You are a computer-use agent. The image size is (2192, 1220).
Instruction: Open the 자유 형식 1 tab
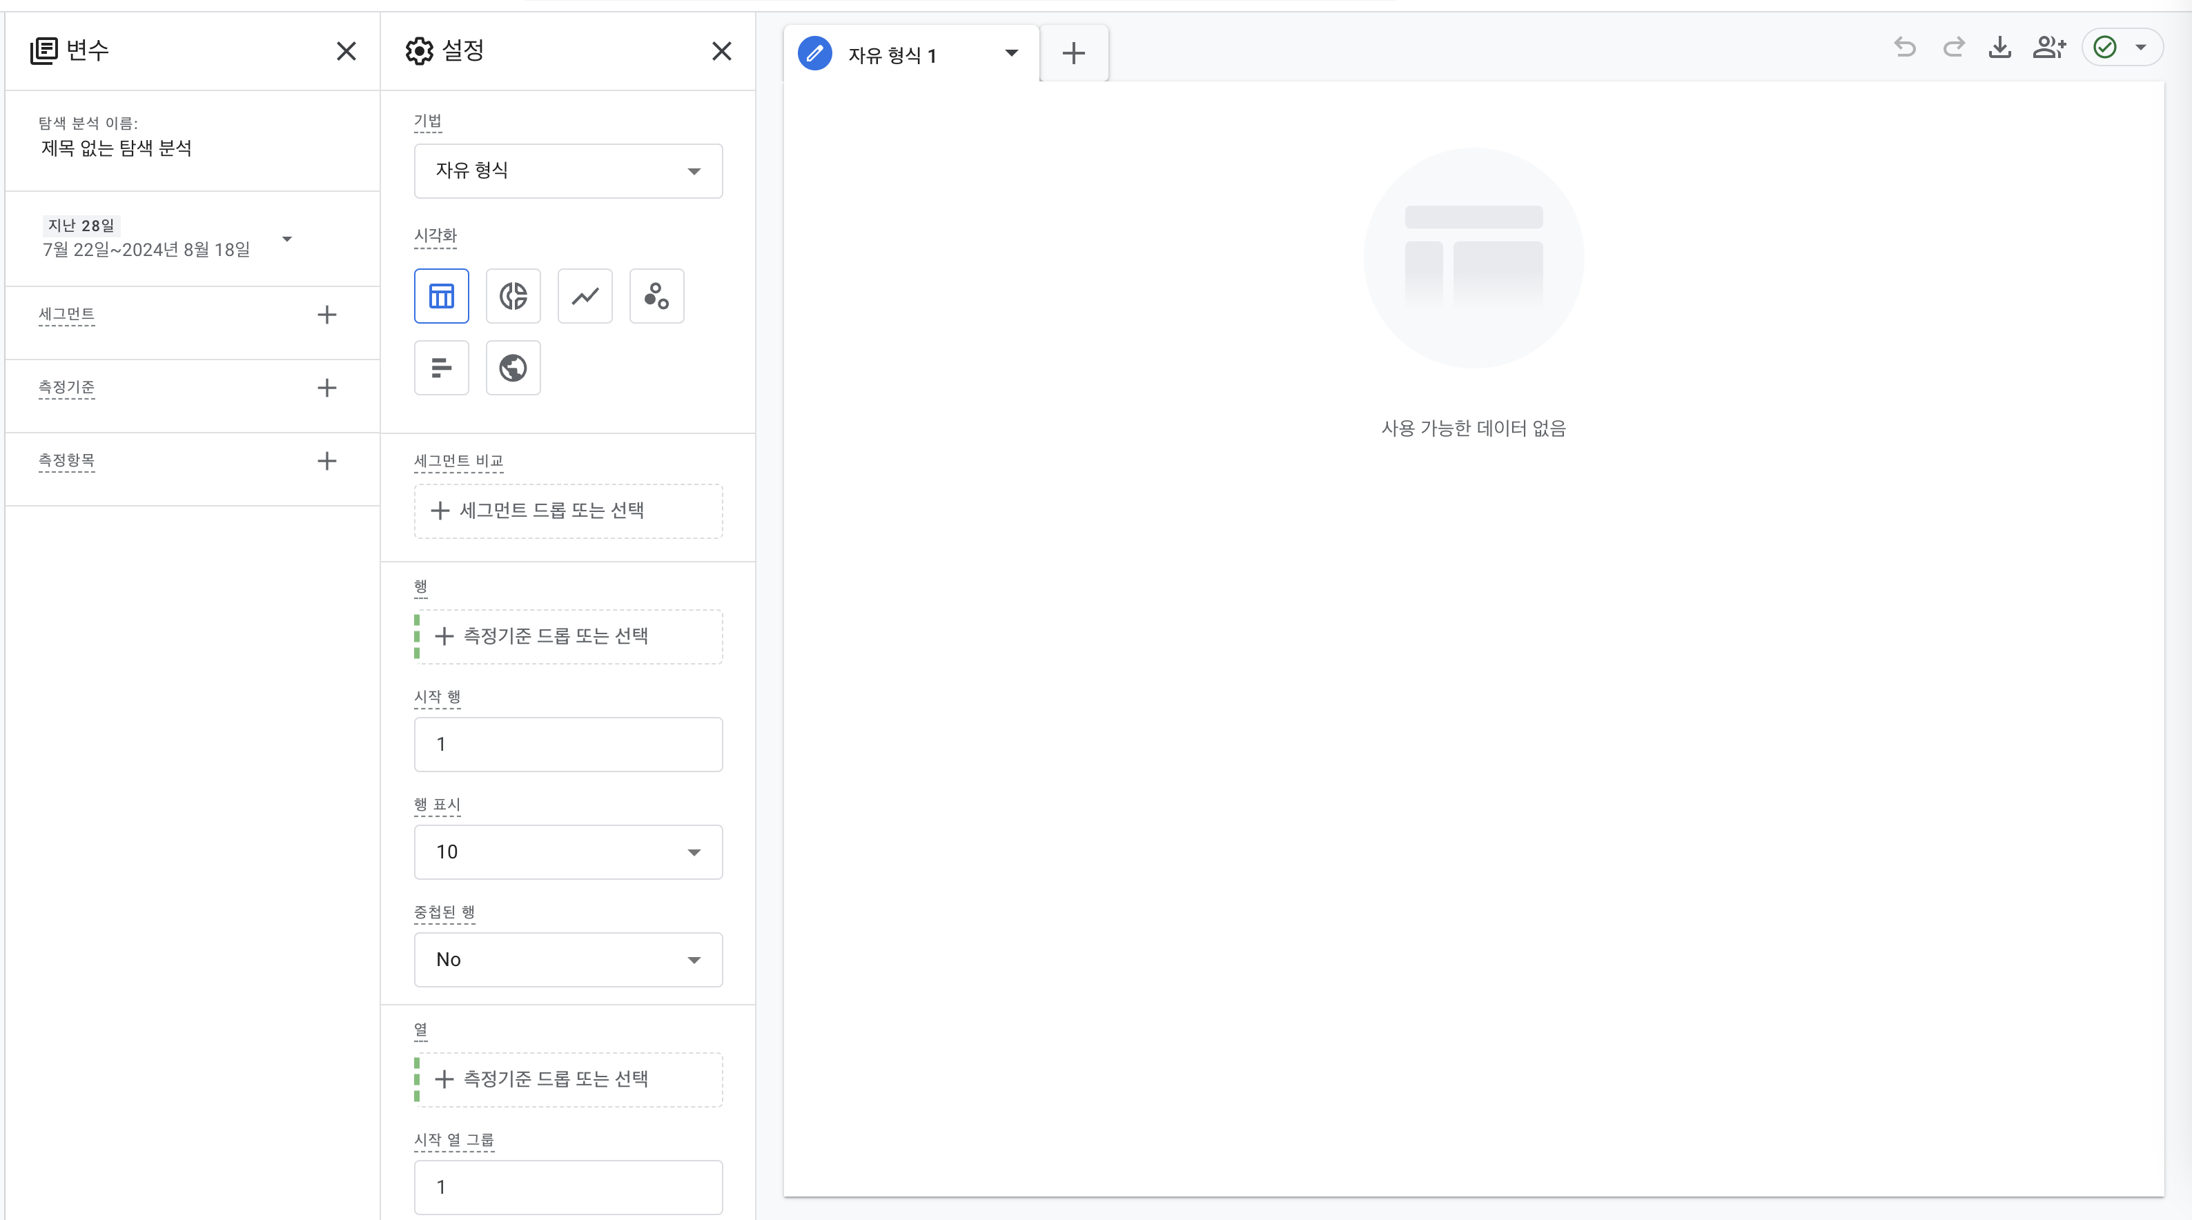[x=892, y=55]
